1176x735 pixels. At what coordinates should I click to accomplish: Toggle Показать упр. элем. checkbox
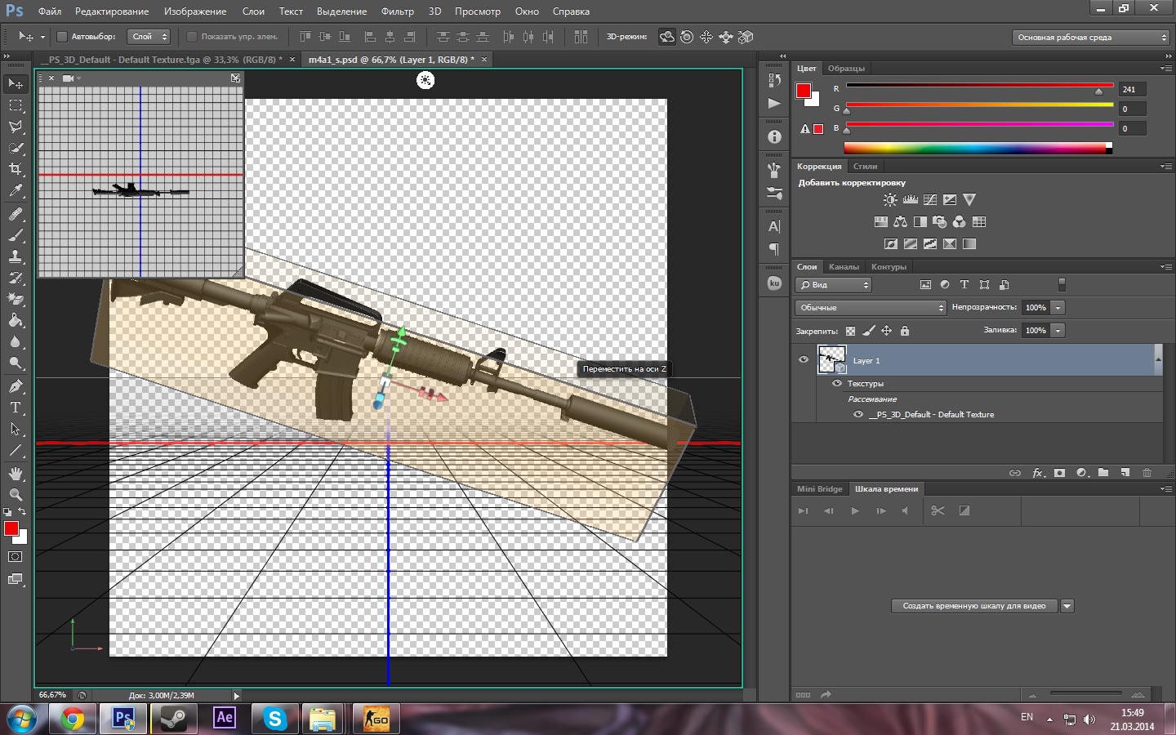[x=192, y=37]
